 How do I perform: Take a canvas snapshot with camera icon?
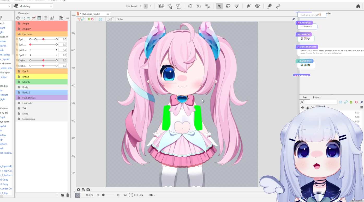pyautogui.click(x=78, y=189)
